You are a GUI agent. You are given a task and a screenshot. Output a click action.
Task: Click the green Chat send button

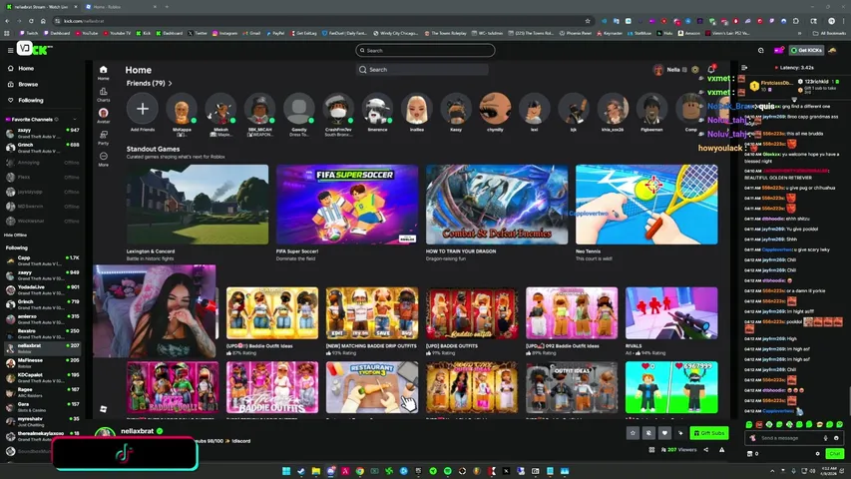(834, 453)
